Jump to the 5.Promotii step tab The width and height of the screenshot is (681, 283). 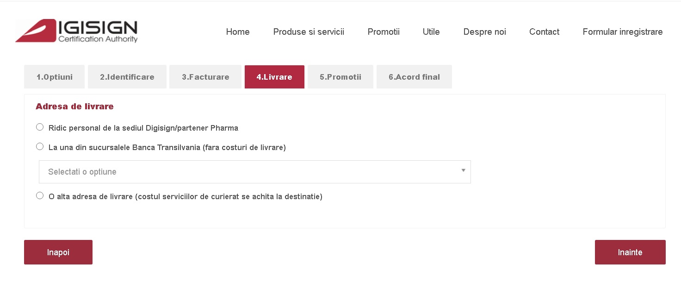pyautogui.click(x=340, y=77)
